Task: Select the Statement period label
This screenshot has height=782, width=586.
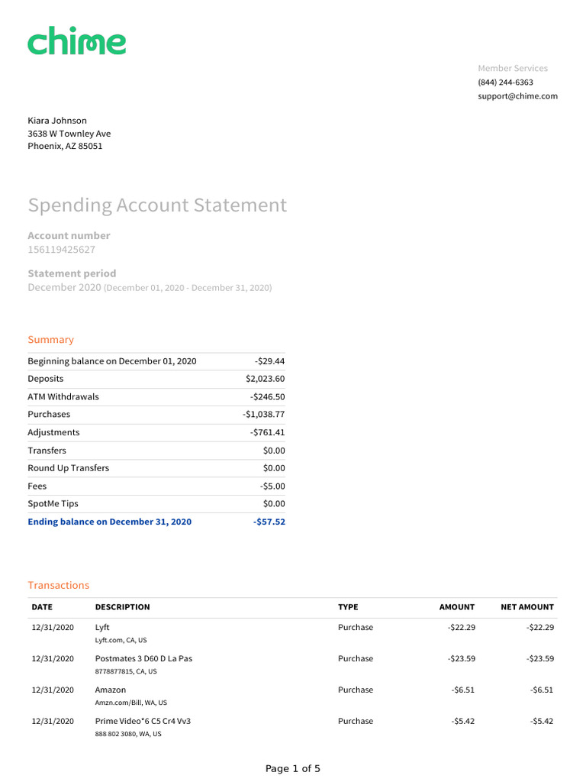Action: tap(72, 274)
